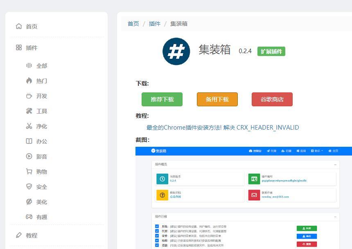Click the 下载: heading
Viewport: 352px width, 249px height.
pos(142,83)
